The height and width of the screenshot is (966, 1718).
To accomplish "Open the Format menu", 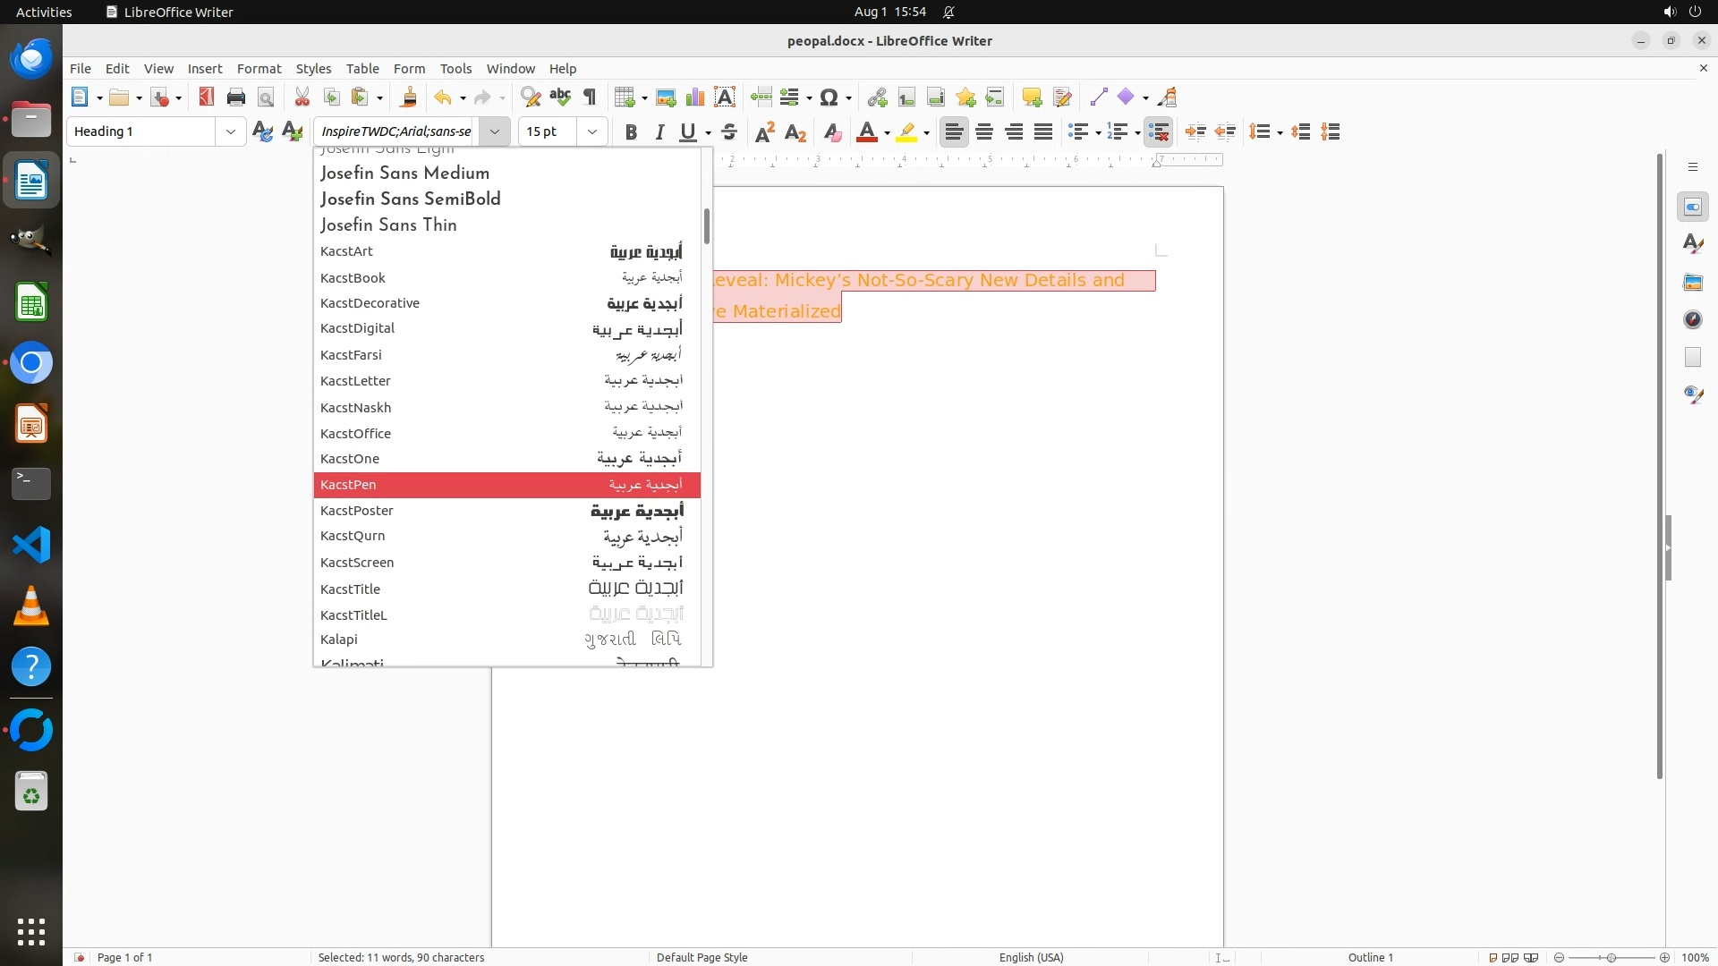I will click(x=259, y=69).
